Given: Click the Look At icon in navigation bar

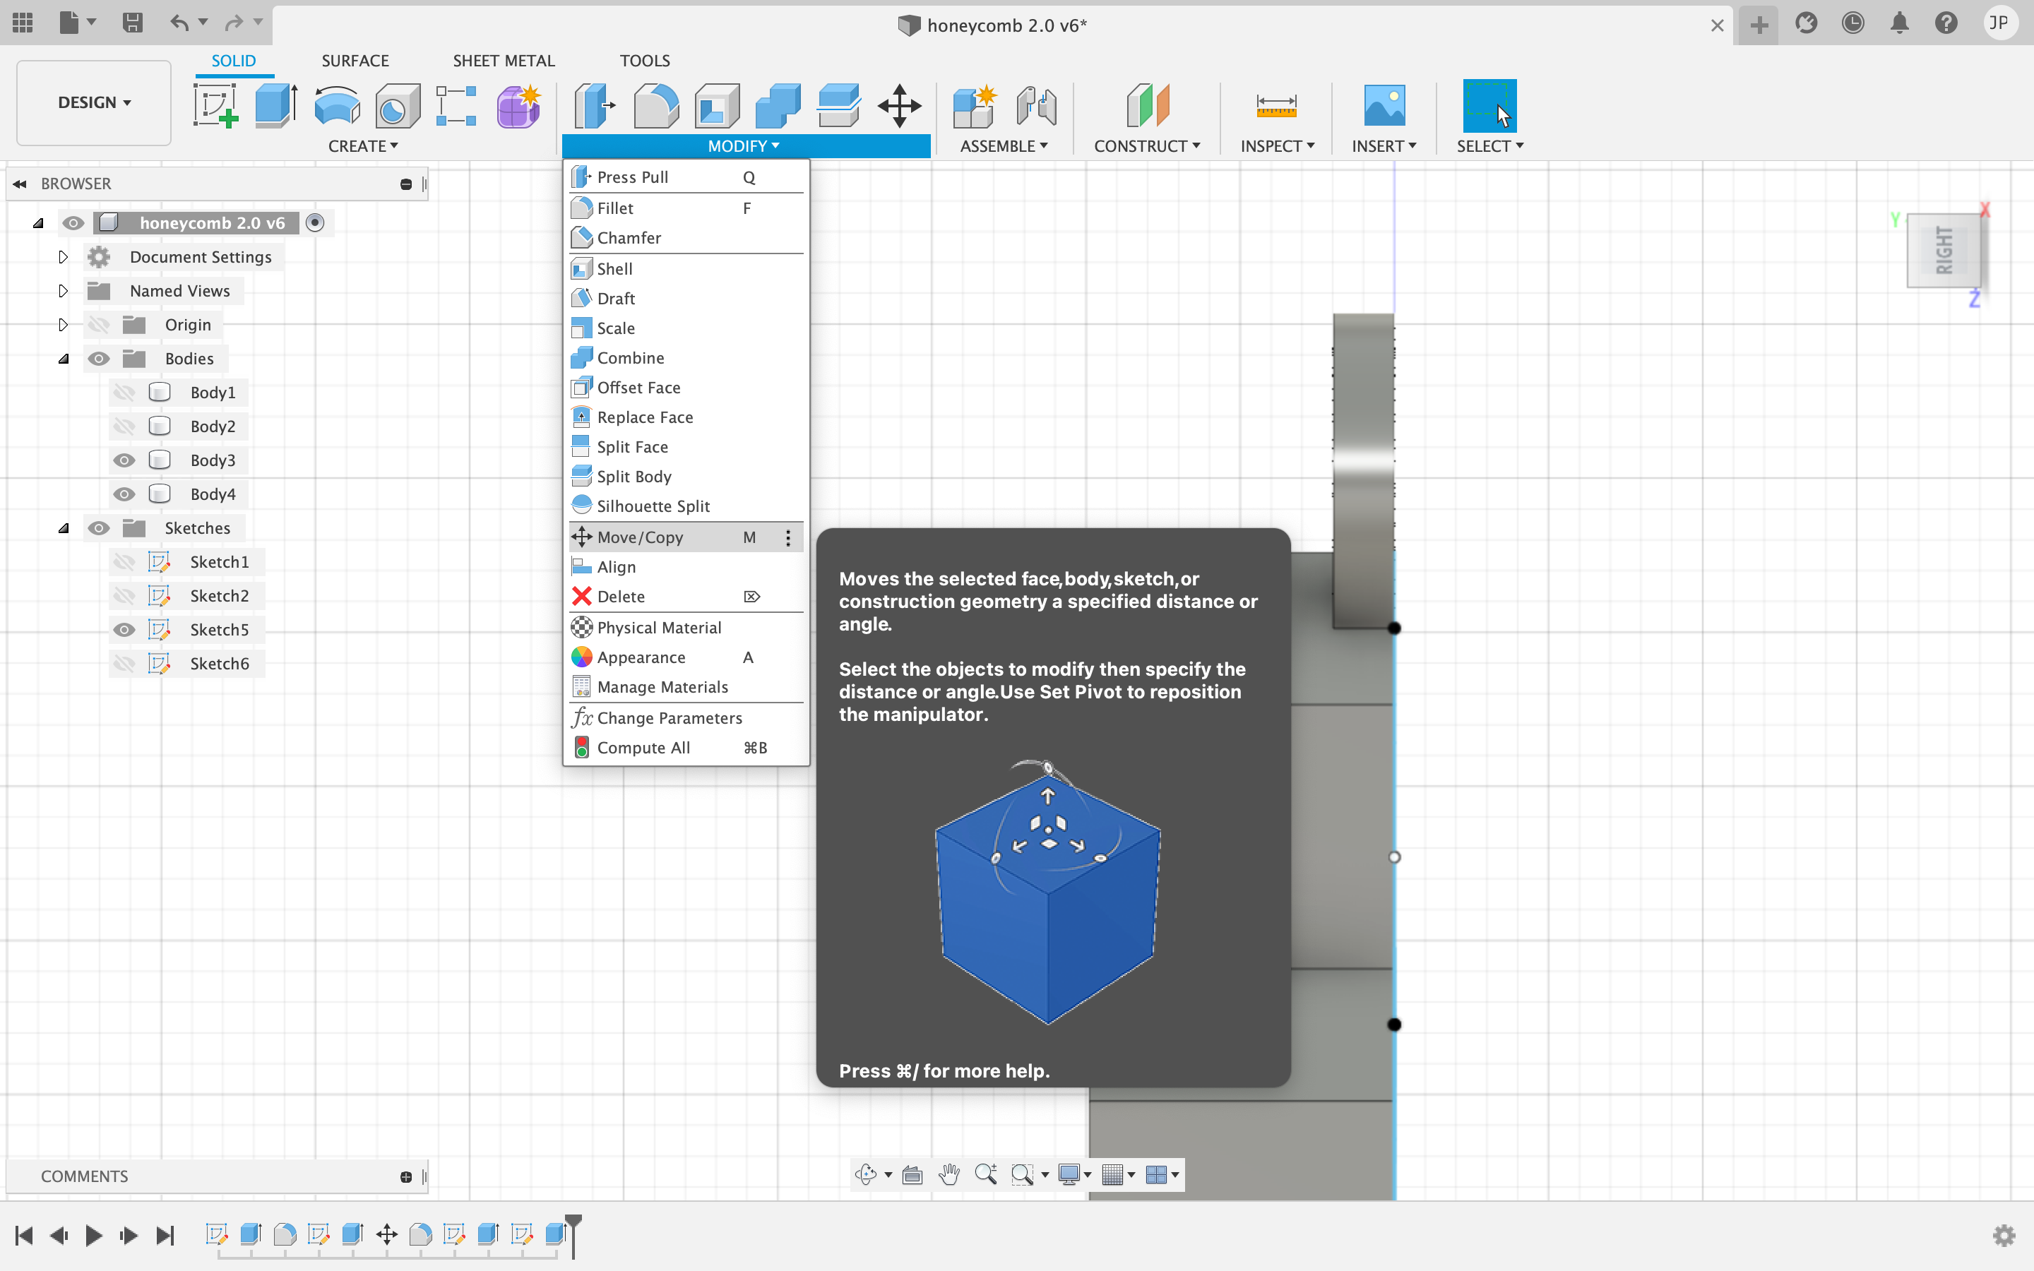Looking at the screenshot, I should (x=912, y=1174).
